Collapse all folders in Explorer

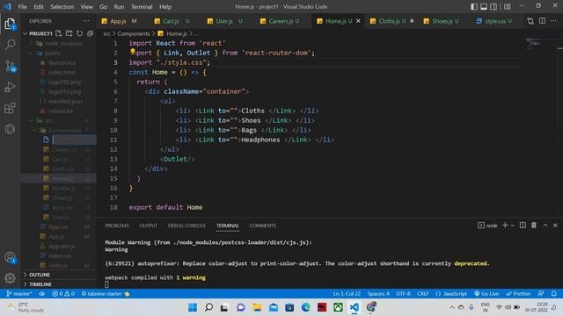pyautogui.click(x=90, y=33)
